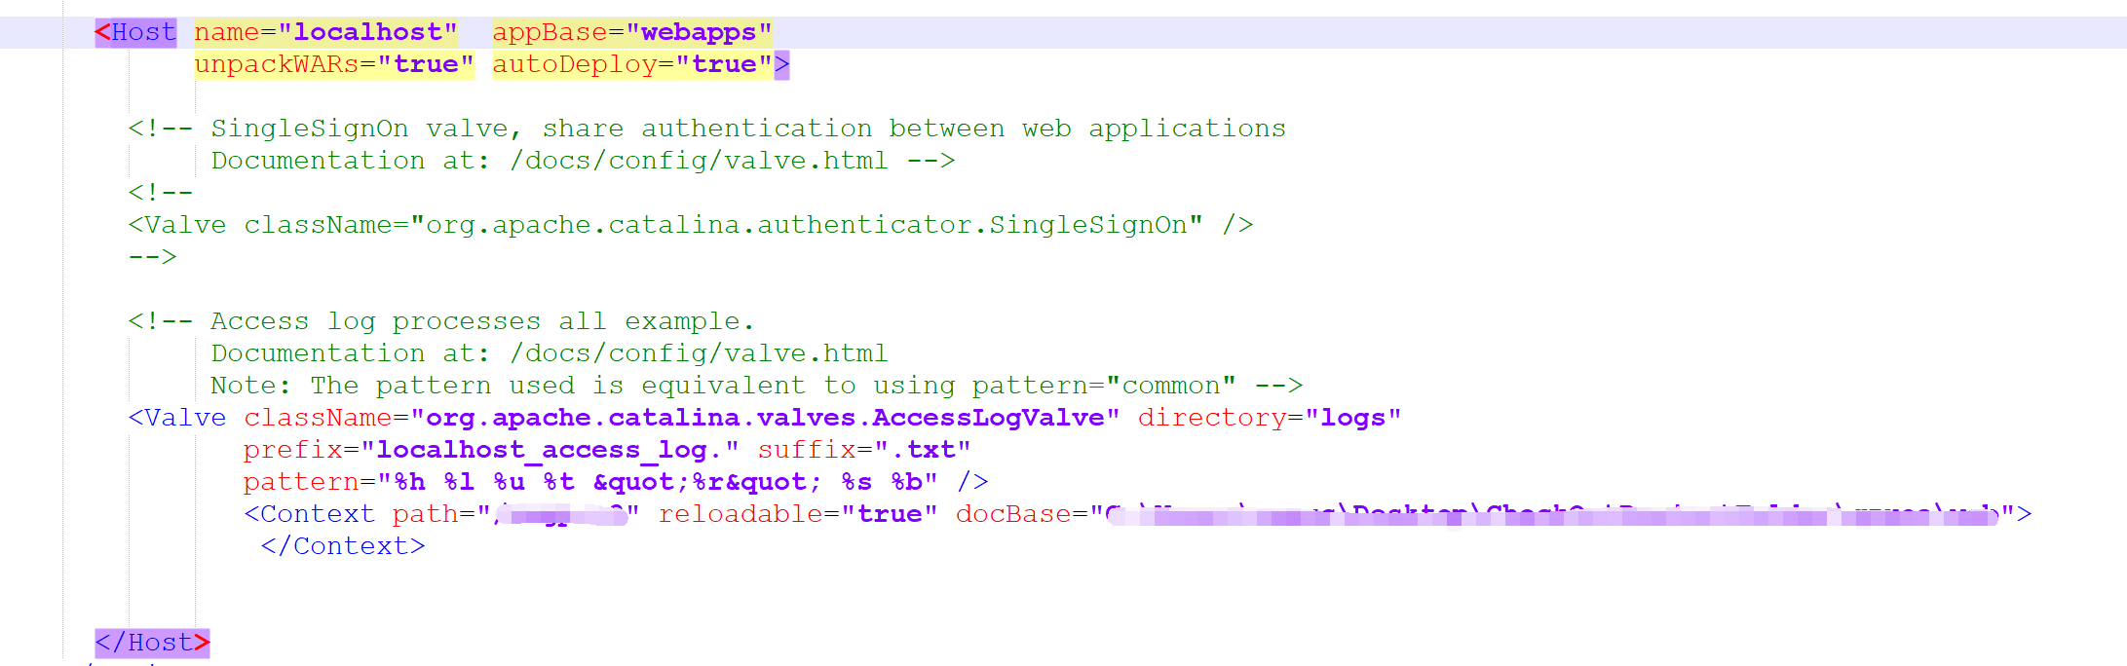Click the SingleSignOn valve comment line
This screenshot has width=2127, height=666.
click(x=707, y=129)
